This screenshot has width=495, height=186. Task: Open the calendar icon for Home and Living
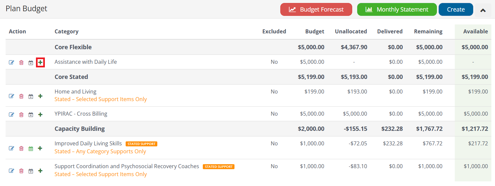coord(31,96)
